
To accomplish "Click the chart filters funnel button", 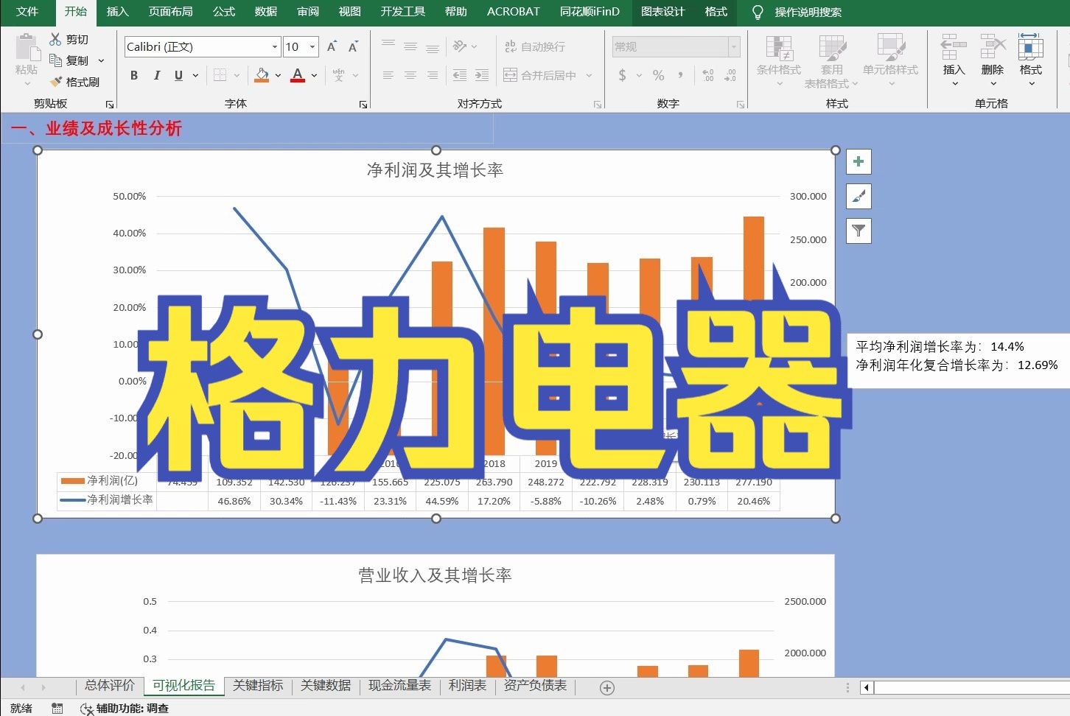I will (x=859, y=231).
